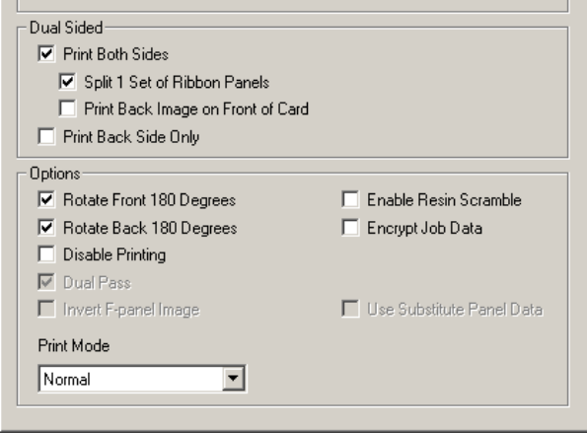Click the word Degrees in the Rotate Front label
The height and width of the screenshot is (433, 587).
(207, 200)
